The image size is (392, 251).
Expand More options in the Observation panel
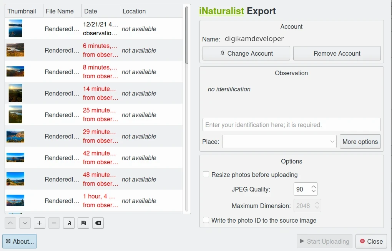tap(360, 142)
